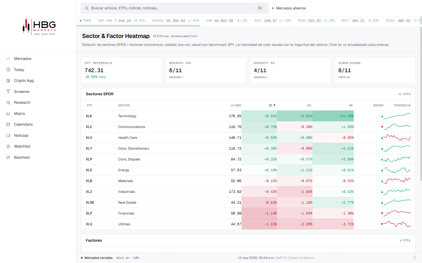Sort sectors by 1M column header
Screen dimensions: 422x263
click(350, 105)
